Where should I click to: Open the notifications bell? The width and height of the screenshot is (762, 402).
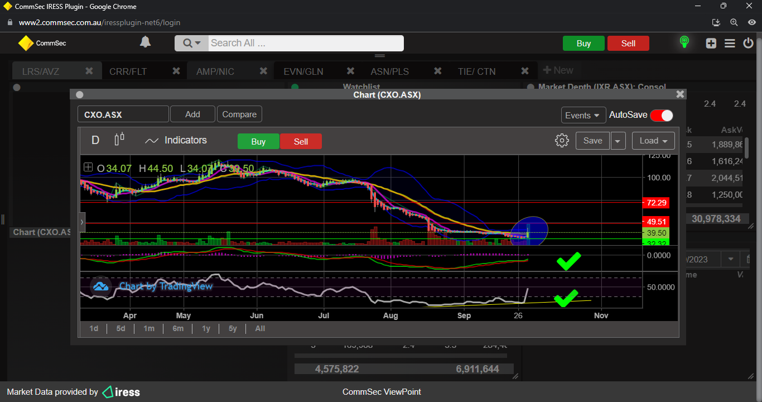[x=145, y=42]
